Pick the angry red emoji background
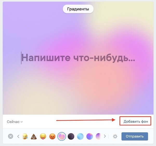Screen dimensions: 156x146 pyautogui.click(x=52, y=136)
